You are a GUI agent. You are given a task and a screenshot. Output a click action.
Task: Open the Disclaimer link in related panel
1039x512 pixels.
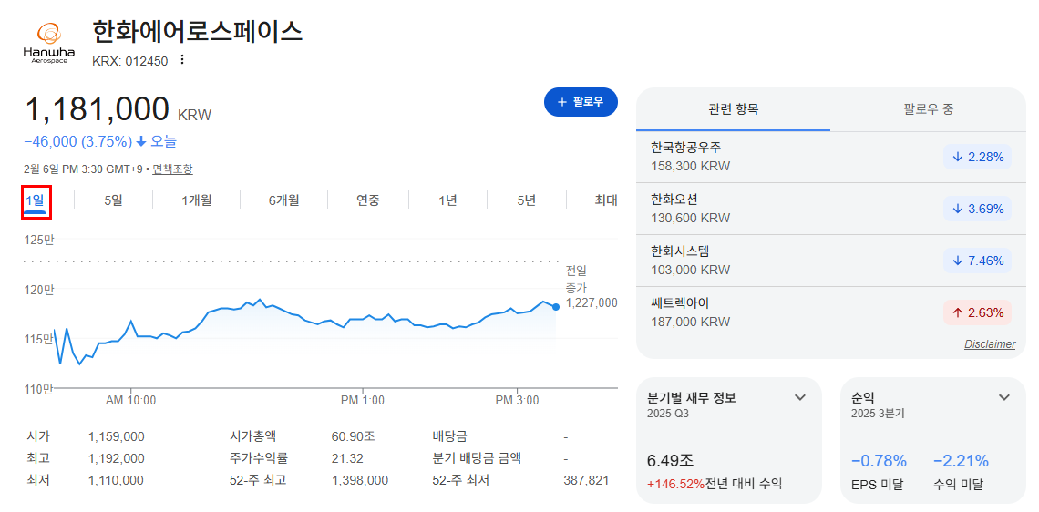(x=989, y=343)
